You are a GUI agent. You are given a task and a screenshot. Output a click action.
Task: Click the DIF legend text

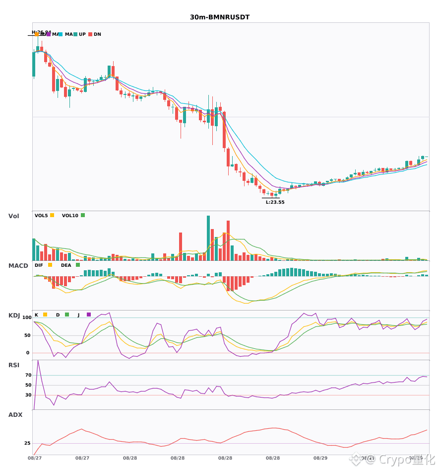pos(39,265)
